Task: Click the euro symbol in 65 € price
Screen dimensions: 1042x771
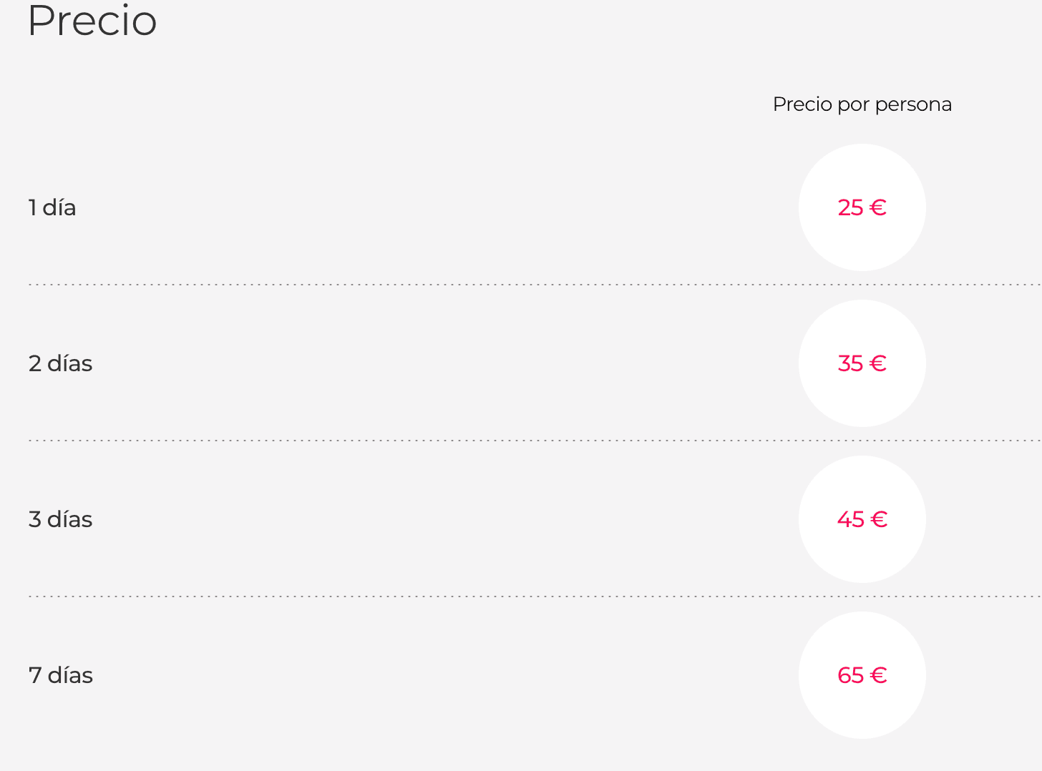Action: (878, 675)
